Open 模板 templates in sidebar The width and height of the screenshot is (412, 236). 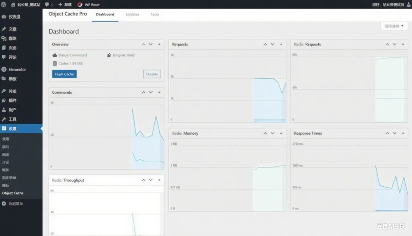(21, 79)
